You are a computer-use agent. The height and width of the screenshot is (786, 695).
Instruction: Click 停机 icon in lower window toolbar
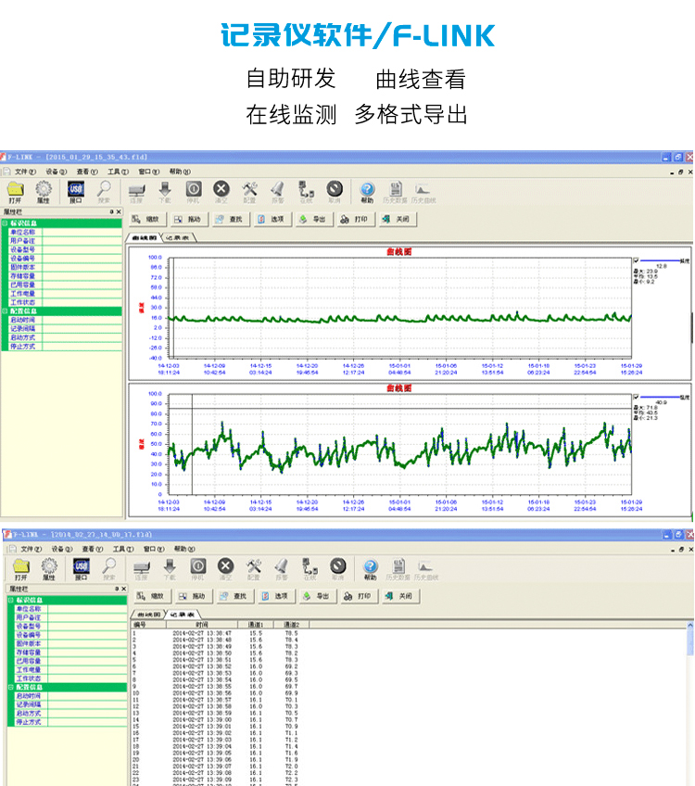(198, 569)
